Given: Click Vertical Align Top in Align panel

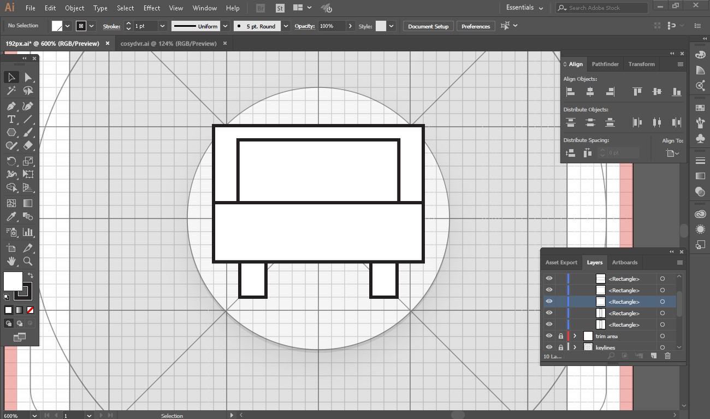Looking at the screenshot, I should (637, 92).
